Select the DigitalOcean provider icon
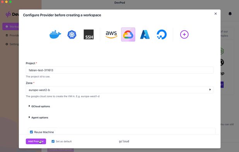Image resolution: width=239 pixels, height=152 pixels. pos(162,34)
